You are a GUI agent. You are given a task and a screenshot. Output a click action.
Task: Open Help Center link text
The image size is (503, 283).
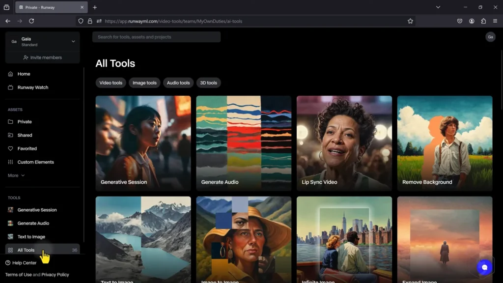pyautogui.click(x=25, y=263)
